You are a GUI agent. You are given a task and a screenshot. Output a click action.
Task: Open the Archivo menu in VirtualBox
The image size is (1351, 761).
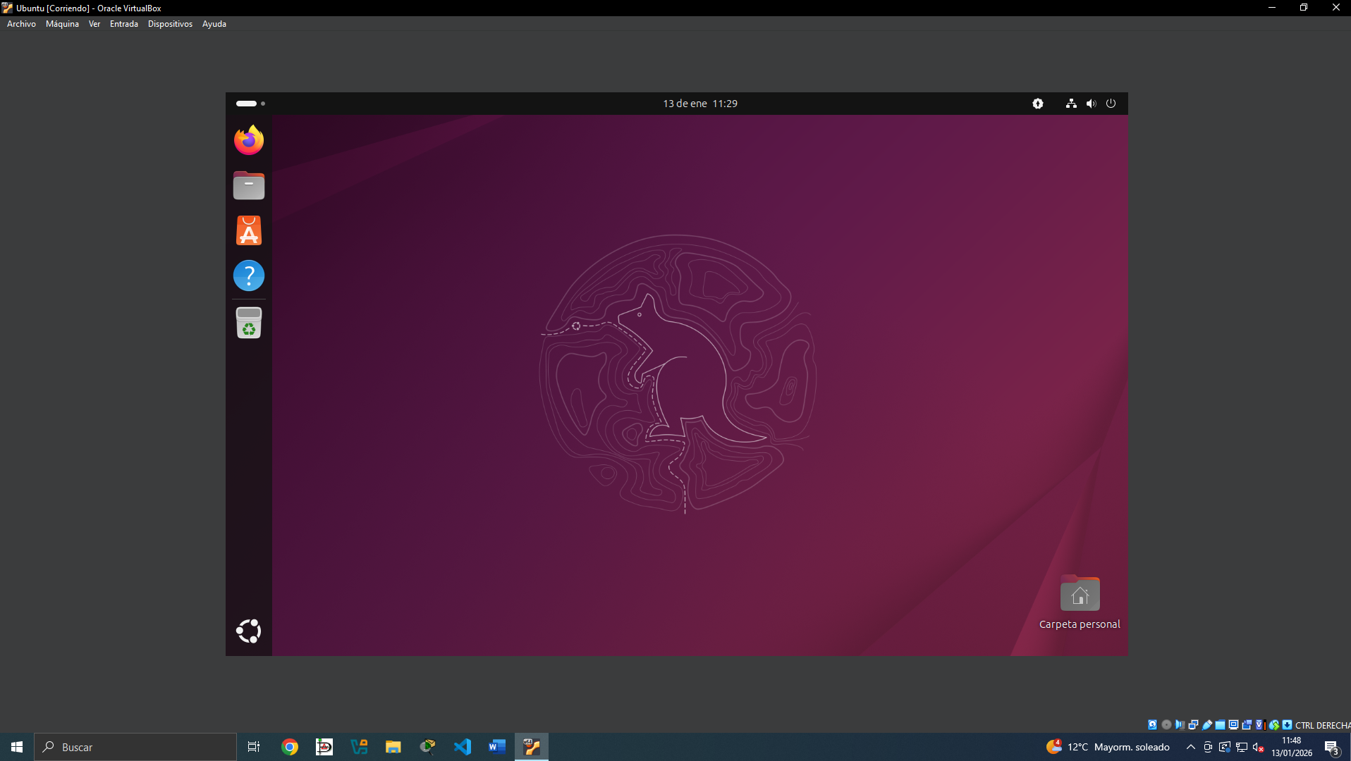(x=21, y=24)
